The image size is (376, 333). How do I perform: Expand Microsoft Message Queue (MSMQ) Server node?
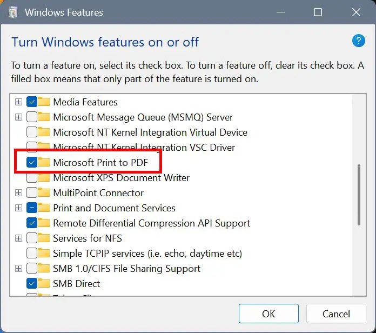18,117
